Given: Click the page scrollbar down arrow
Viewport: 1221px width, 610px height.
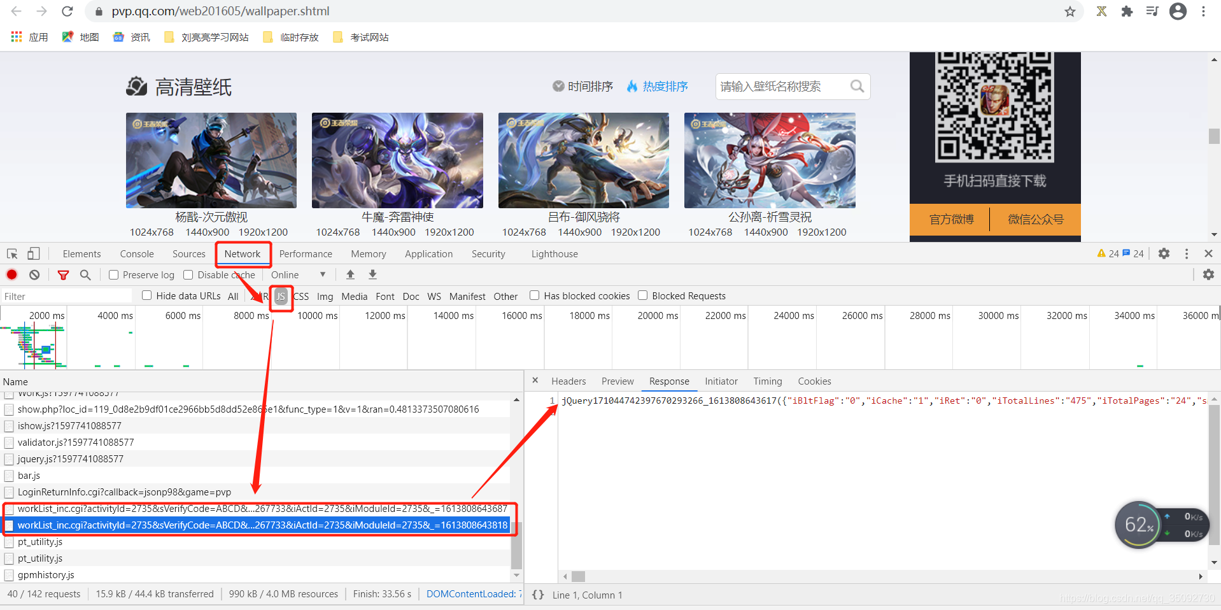Looking at the screenshot, I should pos(1214,234).
